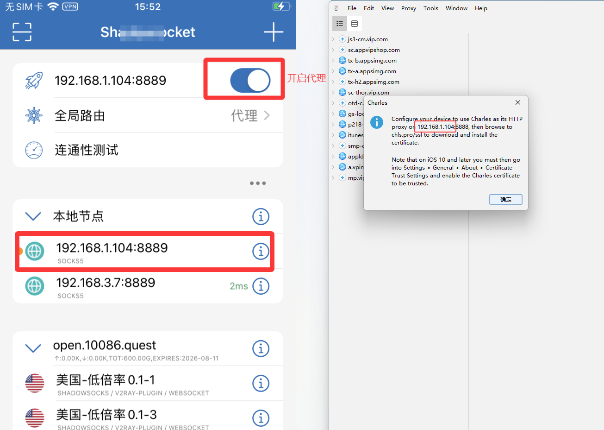Tap globe icon of 192.168.1.104:8889 node

(35, 251)
